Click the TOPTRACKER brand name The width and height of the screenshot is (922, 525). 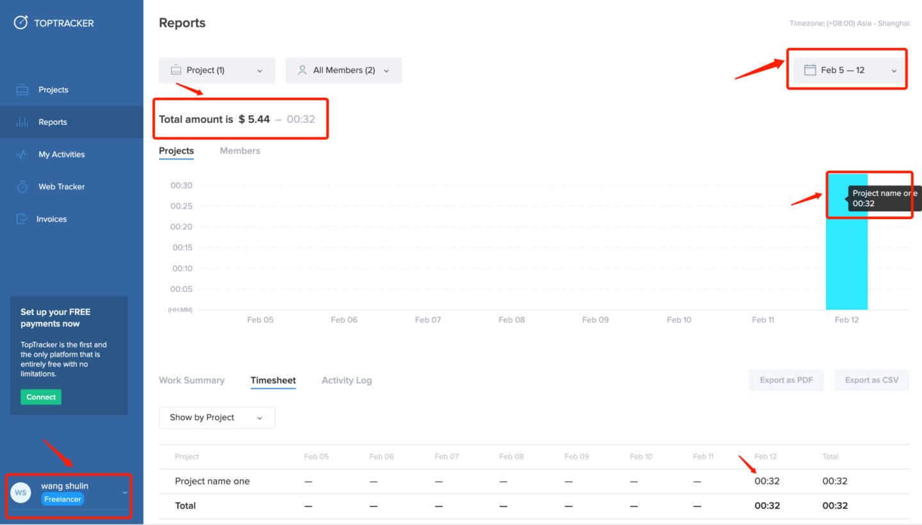[x=64, y=23]
